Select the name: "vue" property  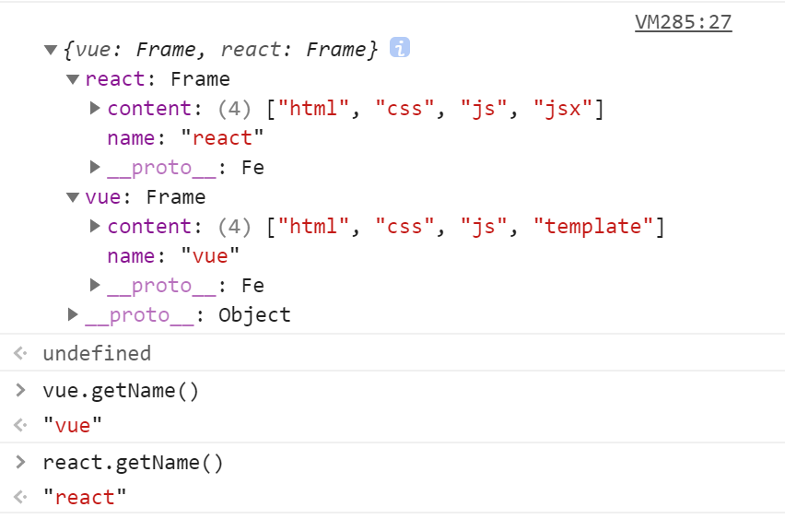(173, 256)
